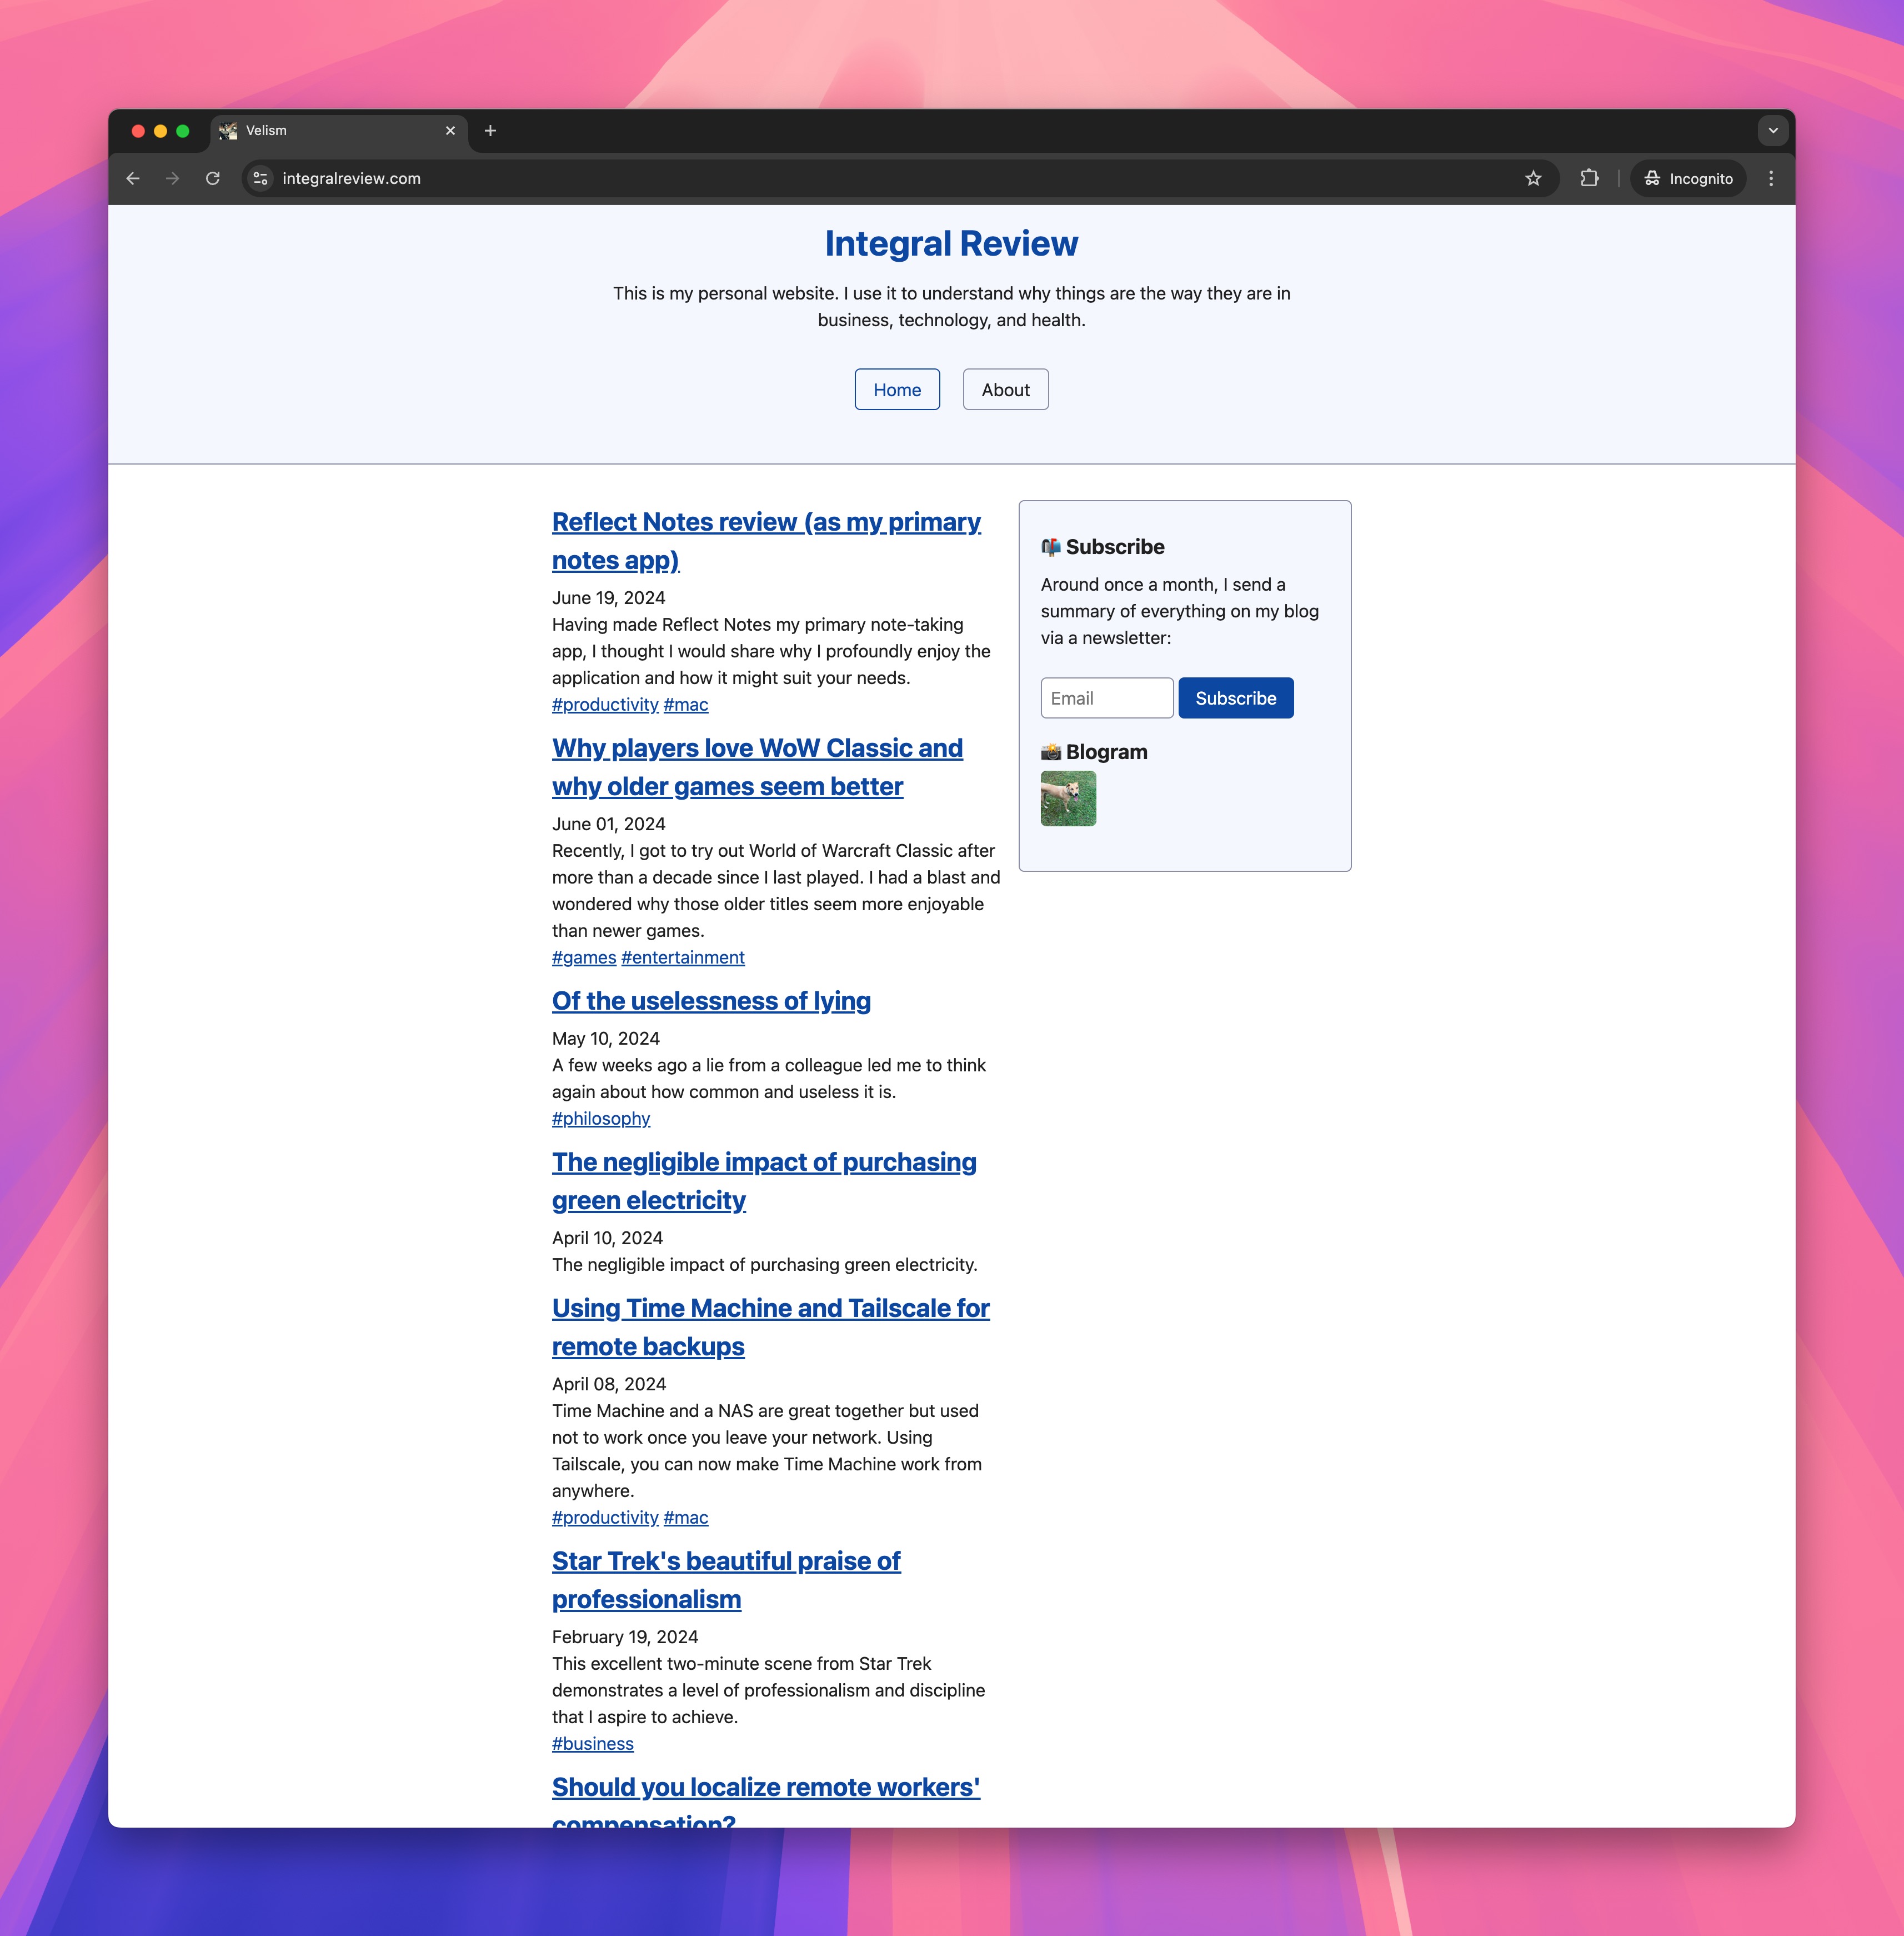This screenshot has width=1904, height=1936.
Task: Click the Home navigation button
Action: (x=896, y=389)
